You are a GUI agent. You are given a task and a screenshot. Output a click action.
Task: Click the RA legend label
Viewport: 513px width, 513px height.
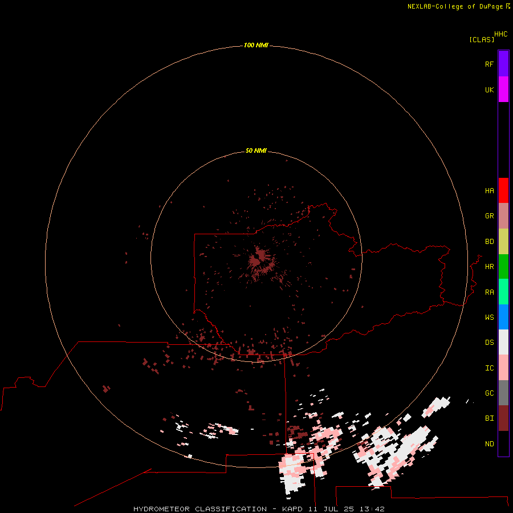[x=489, y=292]
